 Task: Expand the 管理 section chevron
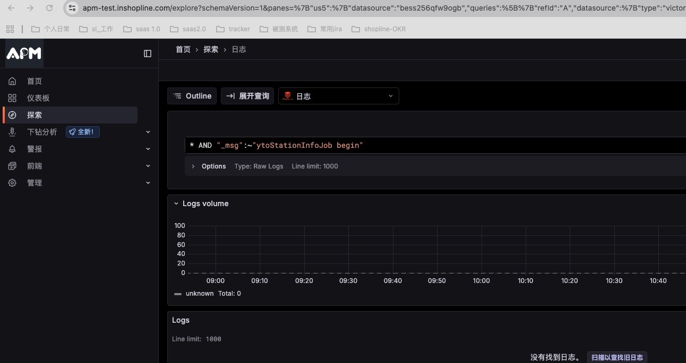point(148,183)
